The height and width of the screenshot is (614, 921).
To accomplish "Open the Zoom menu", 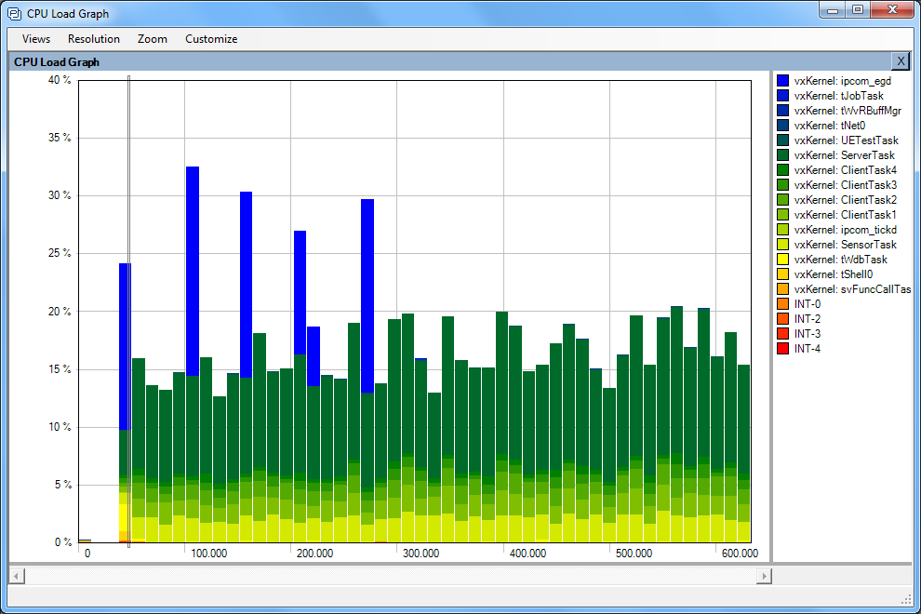I will point(153,39).
